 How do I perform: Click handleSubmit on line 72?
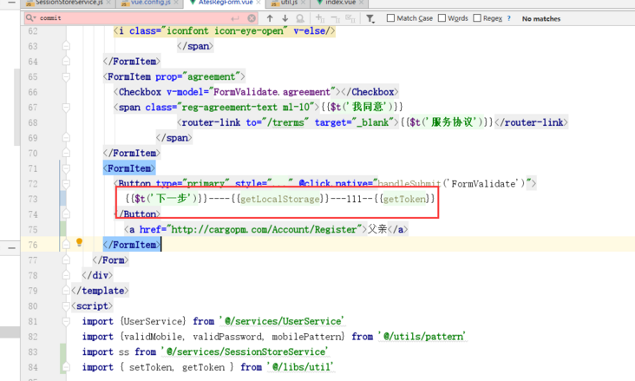click(x=409, y=184)
